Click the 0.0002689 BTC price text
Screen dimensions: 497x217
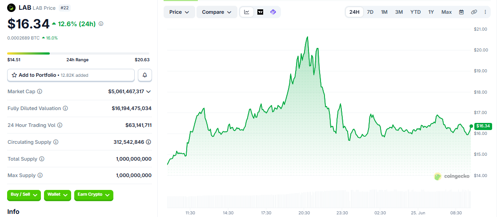(24, 38)
